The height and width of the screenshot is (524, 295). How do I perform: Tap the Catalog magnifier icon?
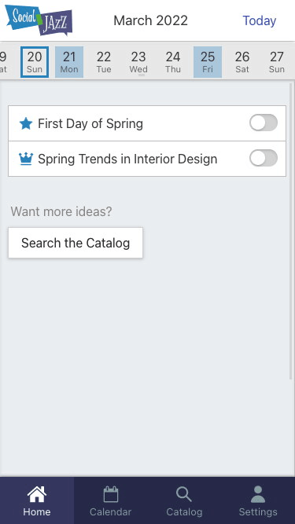click(184, 494)
